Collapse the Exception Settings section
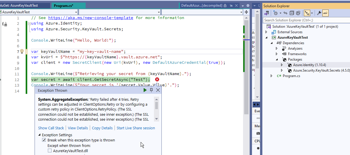The image size is (350, 155). tap(39, 135)
